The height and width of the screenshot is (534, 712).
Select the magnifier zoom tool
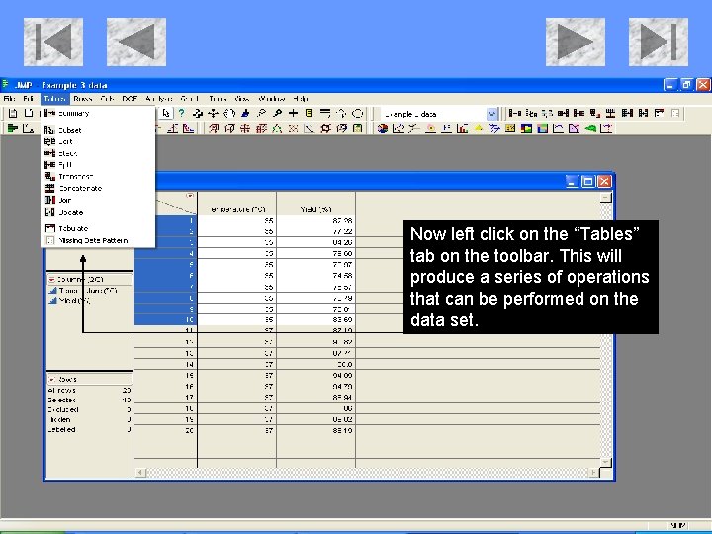277,113
